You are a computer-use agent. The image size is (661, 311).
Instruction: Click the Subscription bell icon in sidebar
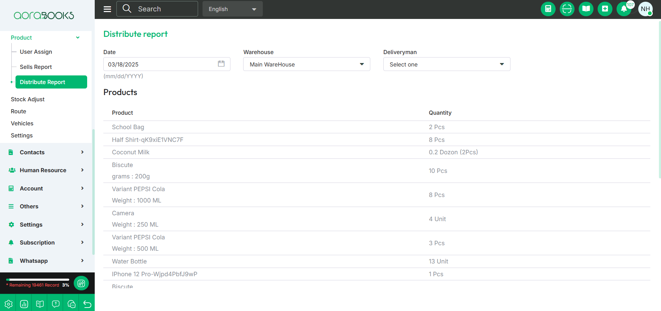tap(11, 242)
